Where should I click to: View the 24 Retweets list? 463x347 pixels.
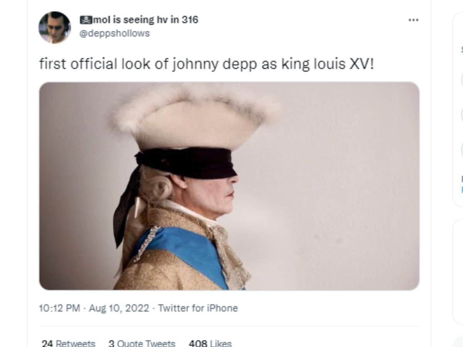68,343
